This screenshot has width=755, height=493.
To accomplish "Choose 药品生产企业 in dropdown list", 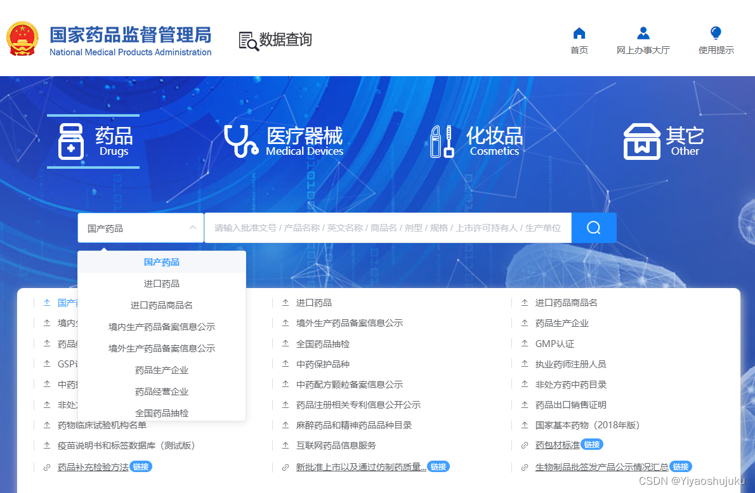I will coord(162,371).
